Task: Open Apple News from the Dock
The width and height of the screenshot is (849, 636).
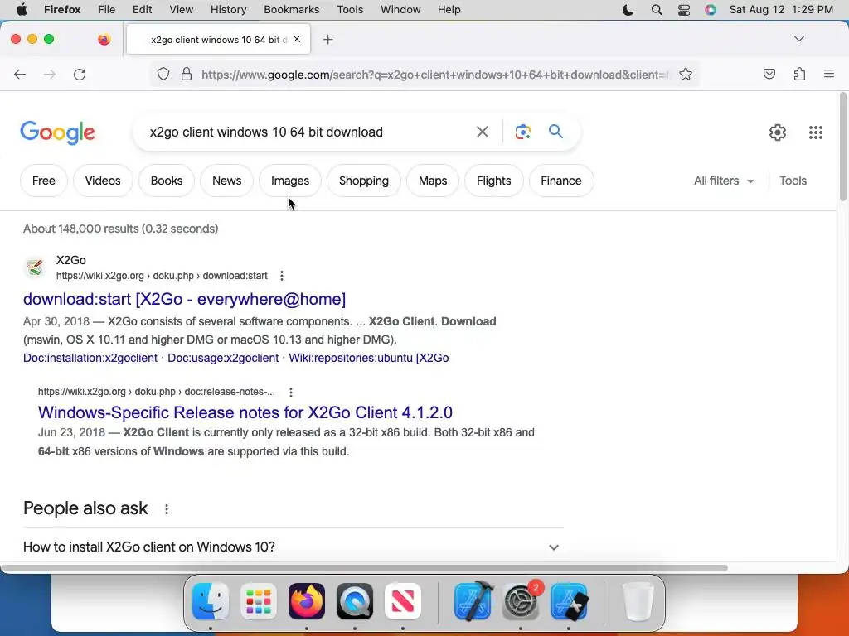Action: point(403,601)
